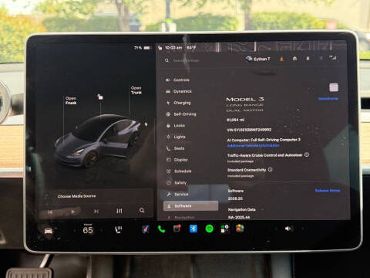Open the car controls icon in bottom bar

(x=49, y=231)
